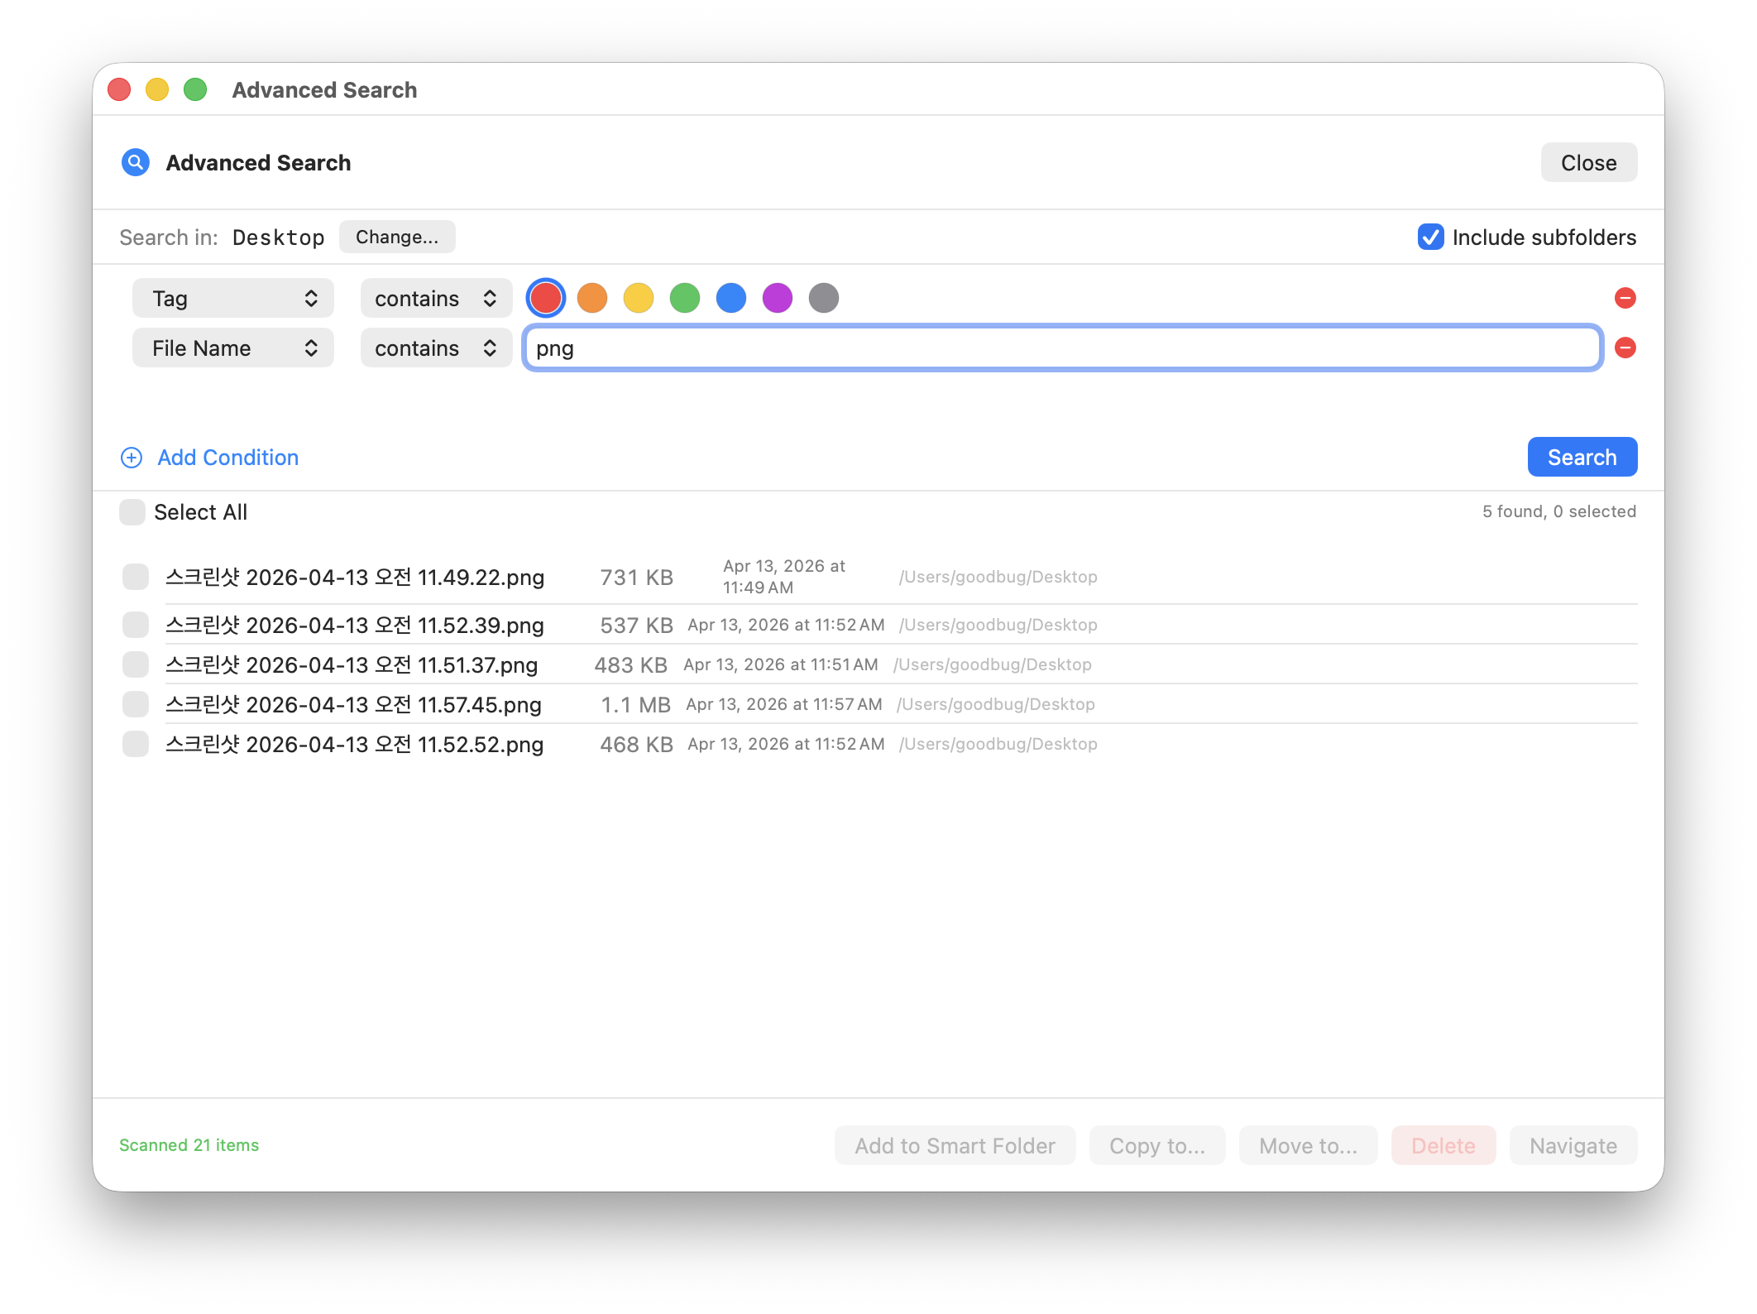Click the plus icon beside Add Condition
1757x1314 pixels.
pos(132,457)
